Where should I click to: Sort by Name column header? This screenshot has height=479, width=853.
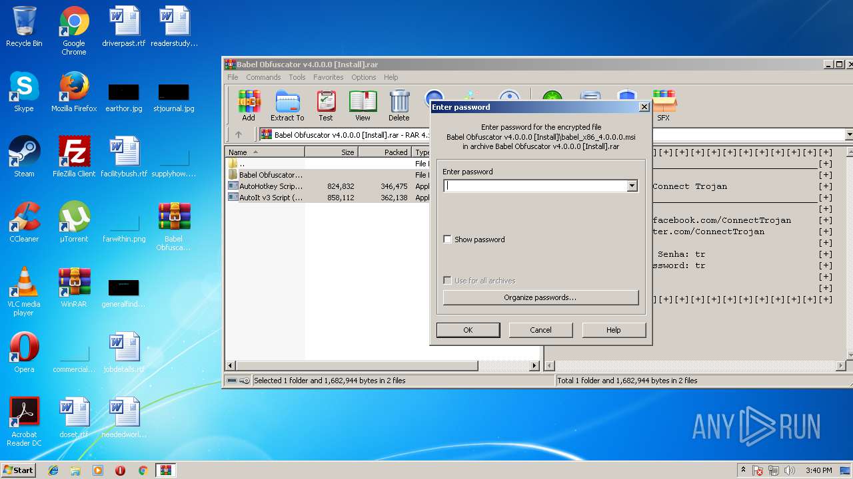point(265,152)
